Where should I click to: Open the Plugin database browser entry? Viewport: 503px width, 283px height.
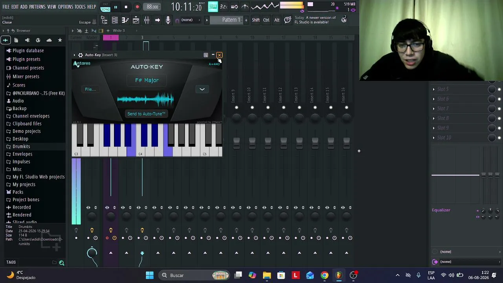tap(28, 51)
